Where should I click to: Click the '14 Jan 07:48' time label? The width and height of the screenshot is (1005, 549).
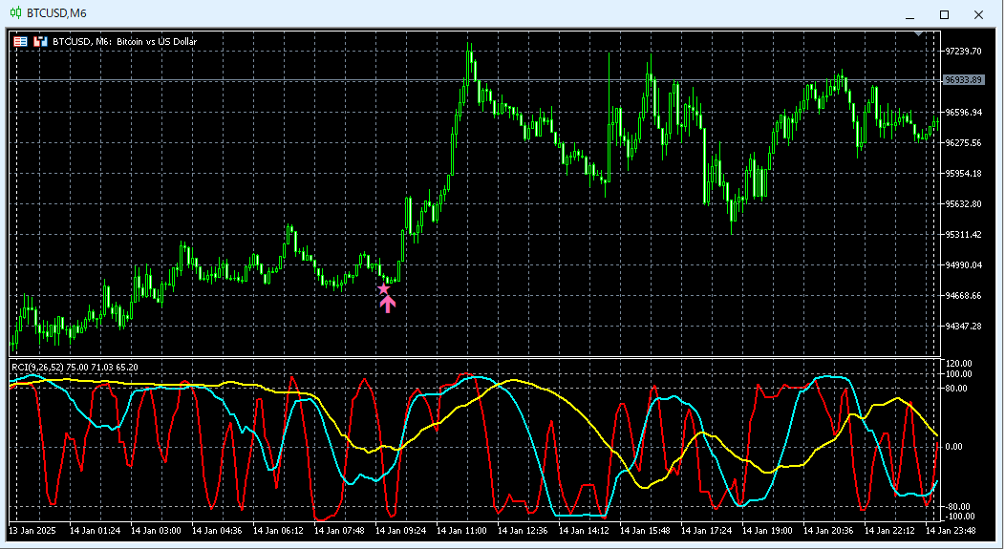point(339,531)
